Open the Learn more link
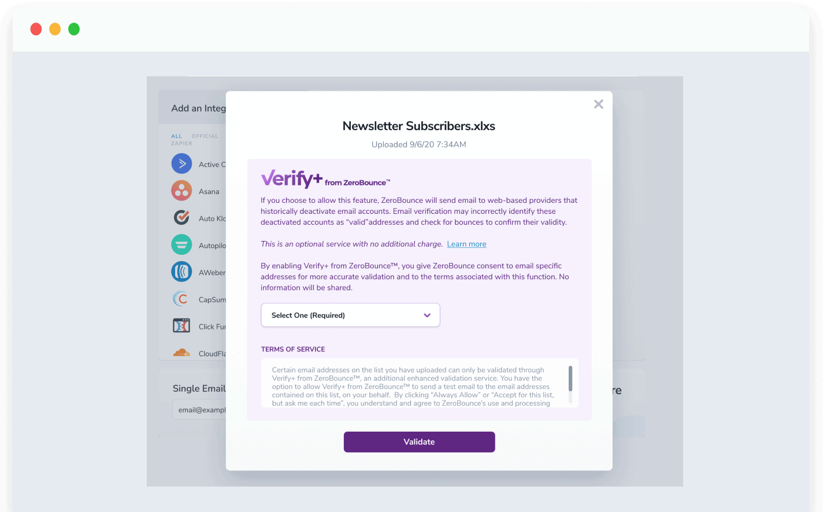The image size is (827, 512). (466, 244)
